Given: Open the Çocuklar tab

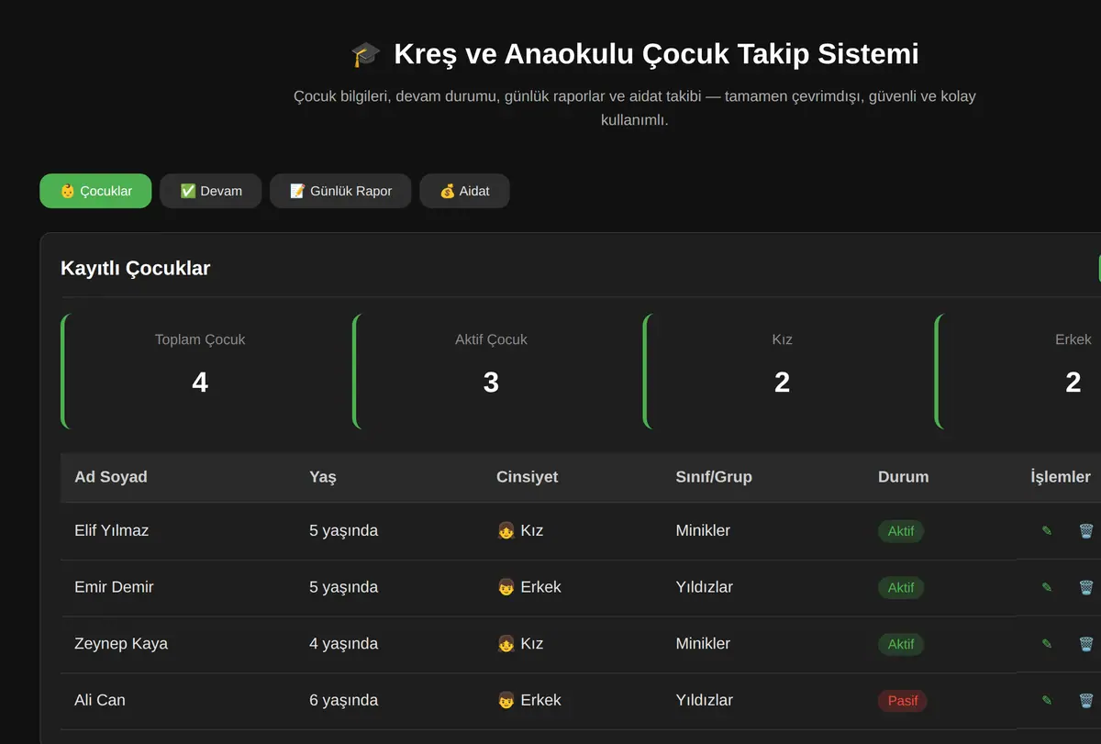Looking at the screenshot, I should 95,191.
